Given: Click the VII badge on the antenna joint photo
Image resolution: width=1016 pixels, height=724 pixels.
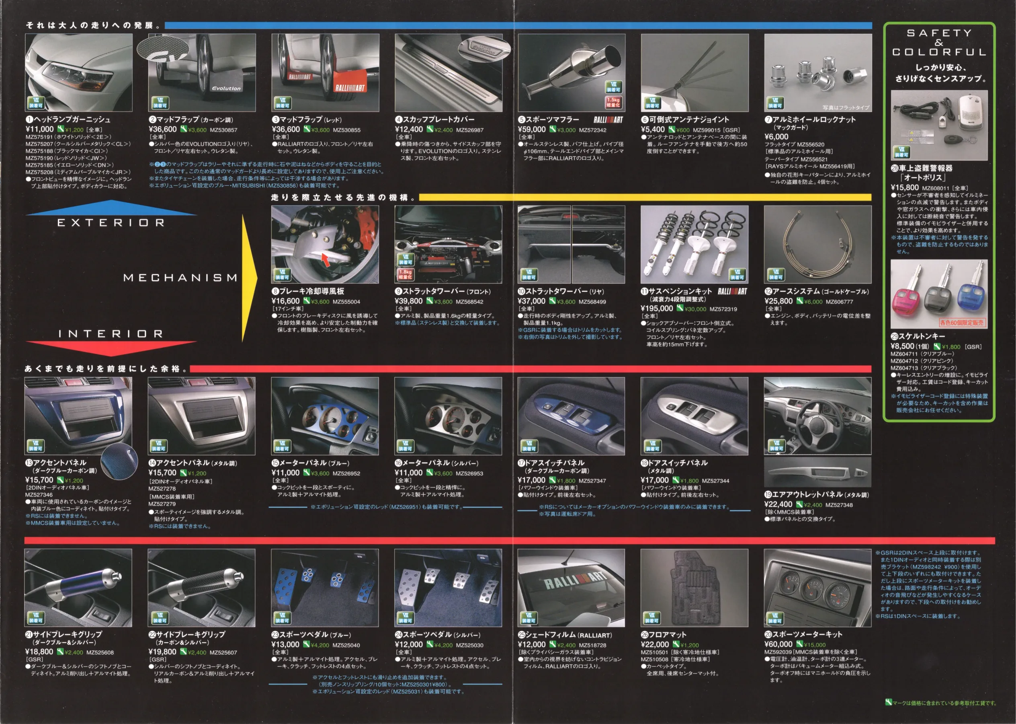Looking at the screenshot, I should 653,103.
